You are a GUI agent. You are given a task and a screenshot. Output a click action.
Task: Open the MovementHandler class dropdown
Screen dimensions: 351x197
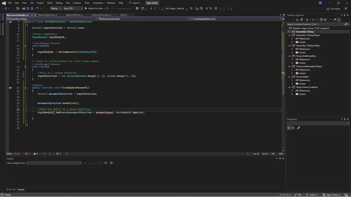pos(144,19)
